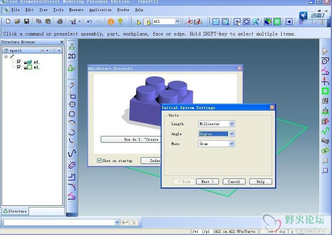Click the Undo arrow icon
The width and height of the screenshot is (332, 235).
coord(89,21)
